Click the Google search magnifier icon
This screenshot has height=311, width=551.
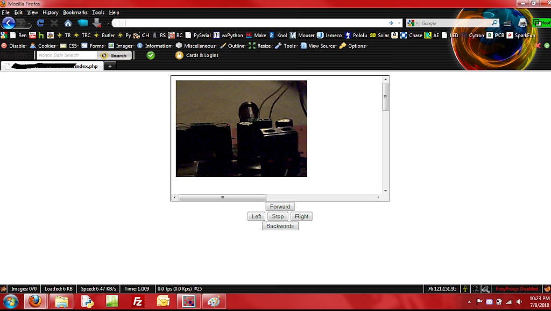[x=495, y=23]
